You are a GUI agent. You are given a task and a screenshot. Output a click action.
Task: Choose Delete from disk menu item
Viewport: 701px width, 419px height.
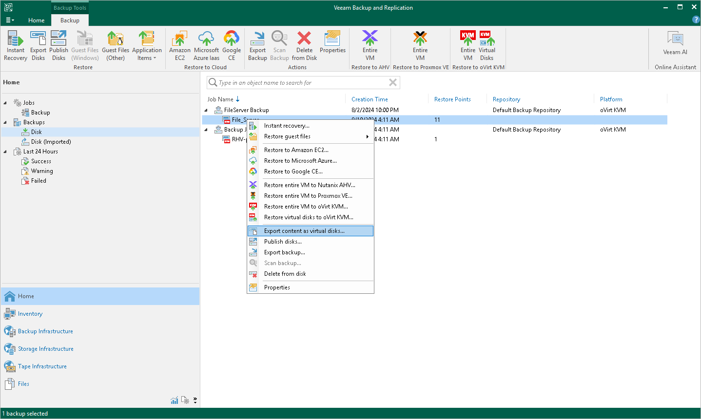click(311, 274)
